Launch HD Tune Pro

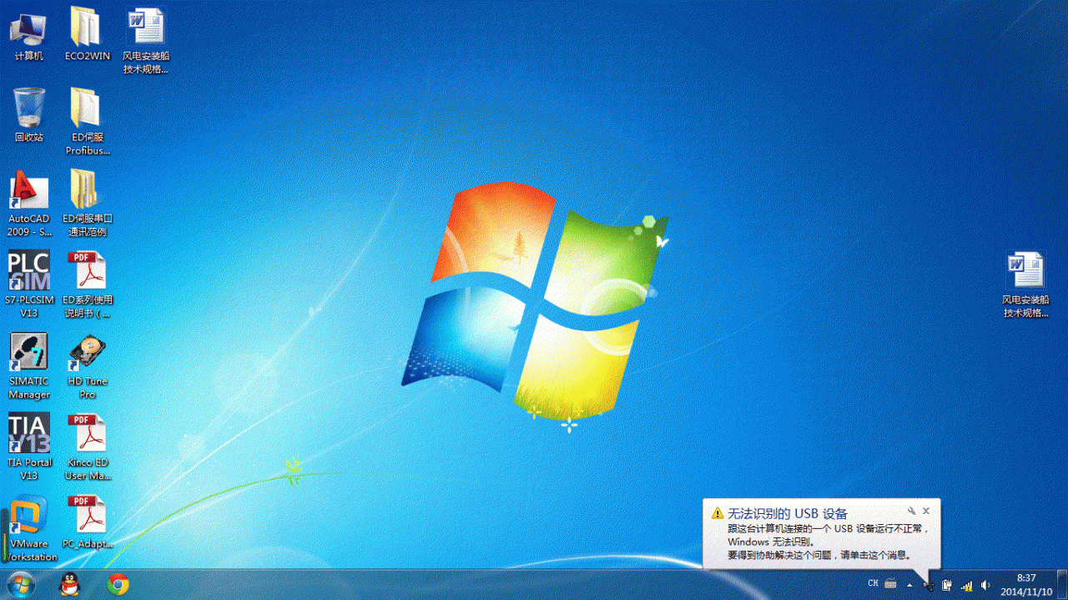(x=87, y=366)
